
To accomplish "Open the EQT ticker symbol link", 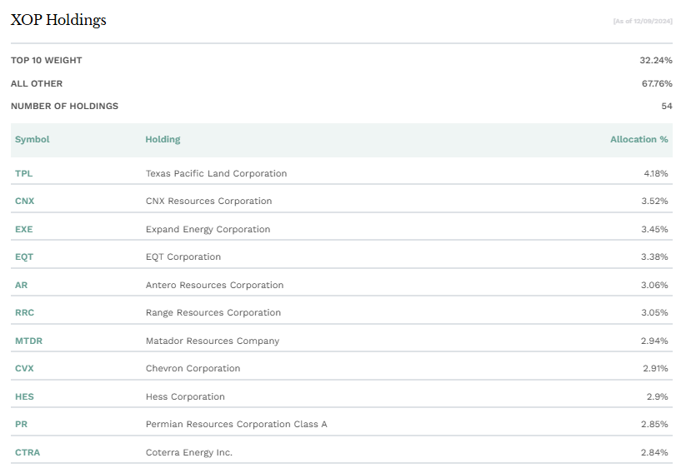I will point(24,256).
